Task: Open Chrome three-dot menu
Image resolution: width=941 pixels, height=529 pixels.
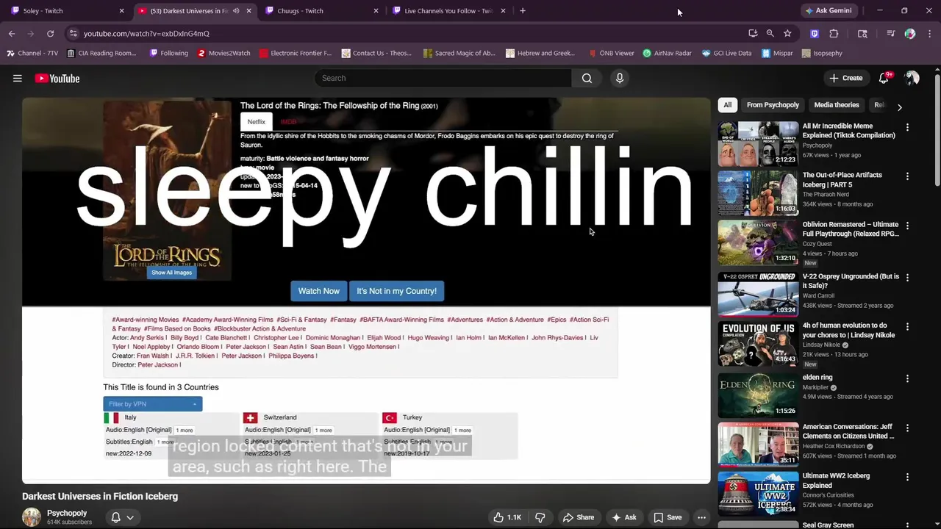Action: pyautogui.click(x=929, y=33)
